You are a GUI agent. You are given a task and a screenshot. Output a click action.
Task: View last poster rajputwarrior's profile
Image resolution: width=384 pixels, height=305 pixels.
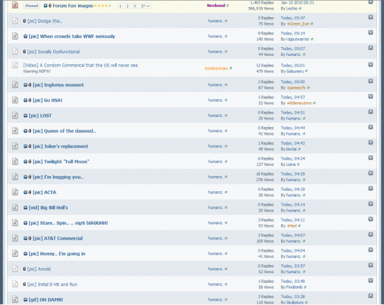click(x=298, y=39)
